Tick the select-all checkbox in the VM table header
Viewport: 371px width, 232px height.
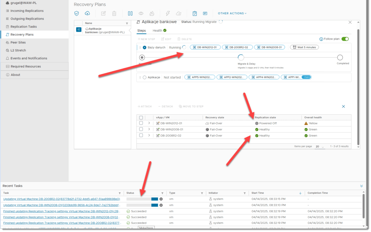[141, 118]
